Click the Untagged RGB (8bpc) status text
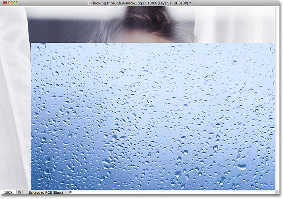This screenshot has height=199, width=283. [x=46, y=192]
